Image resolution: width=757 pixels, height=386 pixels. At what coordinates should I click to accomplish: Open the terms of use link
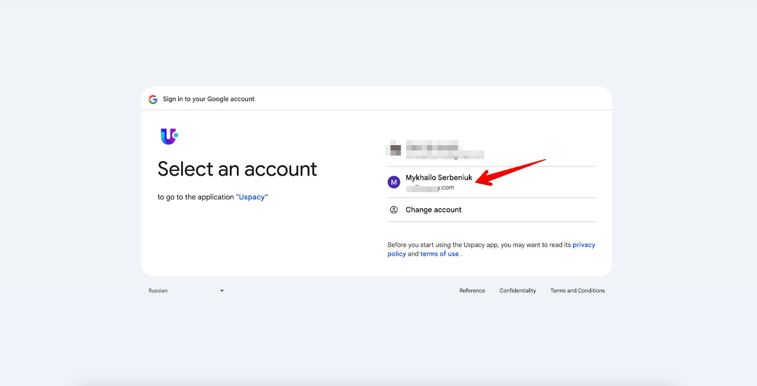click(439, 254)
